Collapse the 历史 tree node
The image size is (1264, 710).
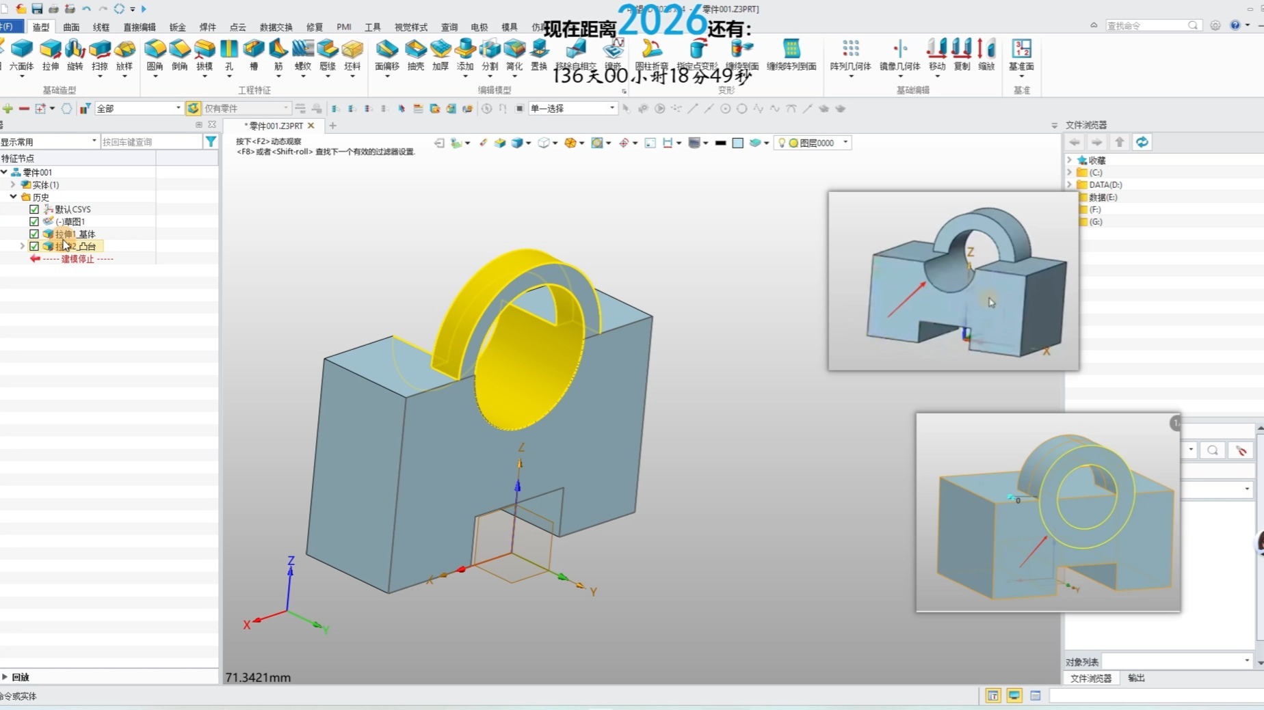13,197
